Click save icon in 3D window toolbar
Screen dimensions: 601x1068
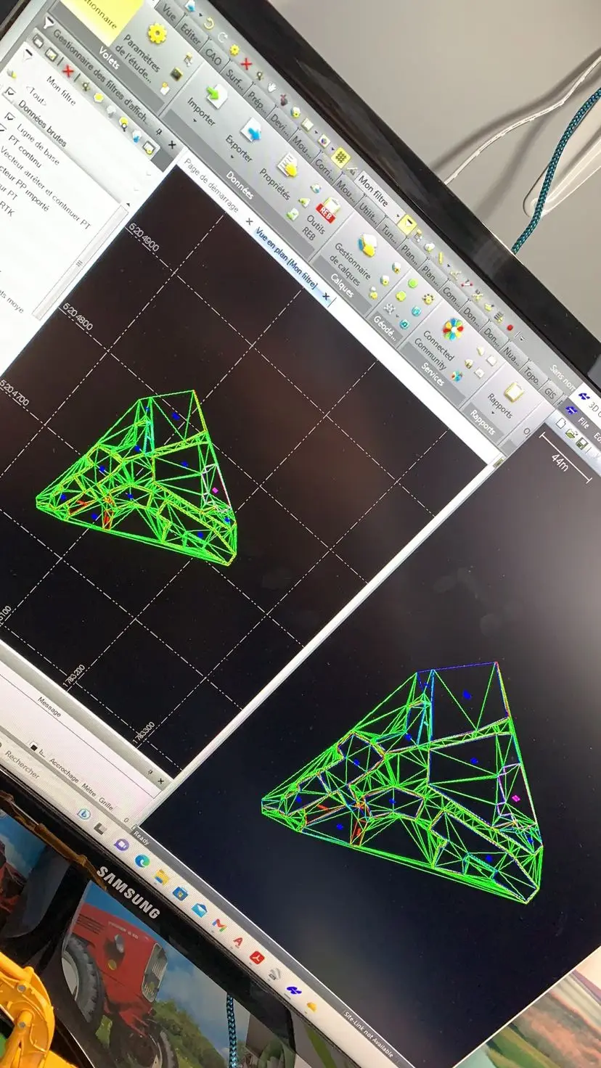[583, 443]
